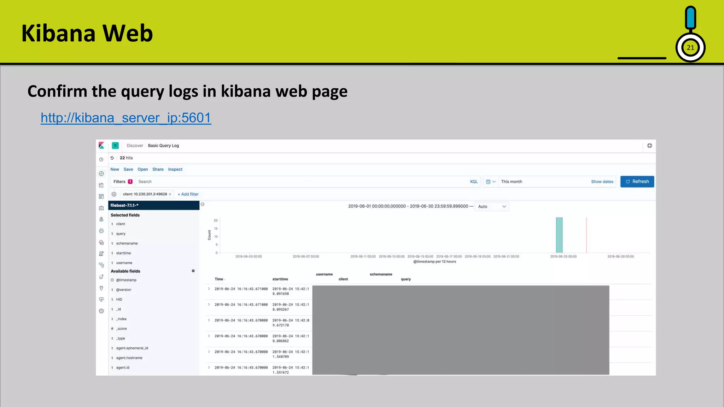Click Show dates link
This screenshot has width=724, height=407.
point(602,182)
